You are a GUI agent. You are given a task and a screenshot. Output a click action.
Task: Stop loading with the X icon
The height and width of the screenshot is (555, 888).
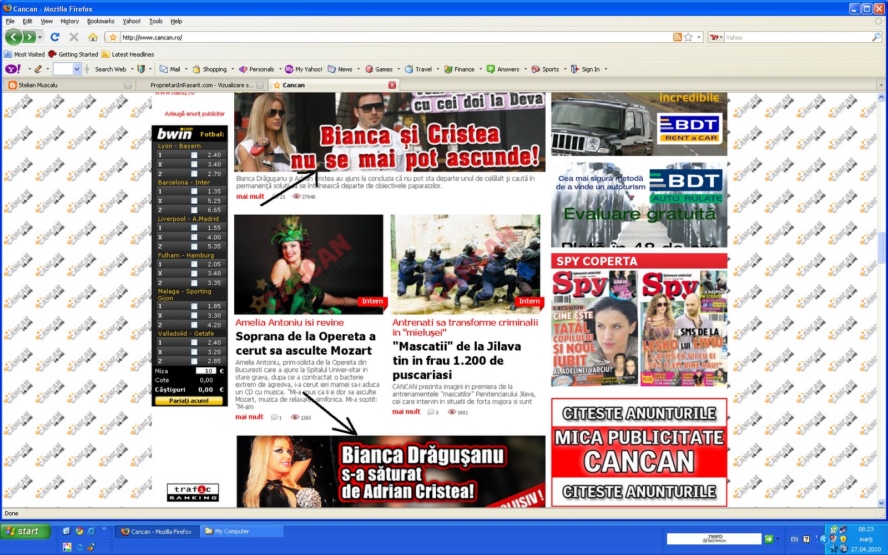[74, 37]
